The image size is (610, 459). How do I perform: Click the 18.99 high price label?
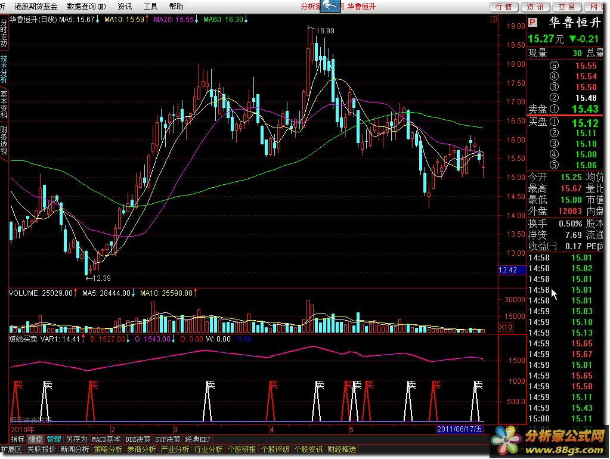325,31
